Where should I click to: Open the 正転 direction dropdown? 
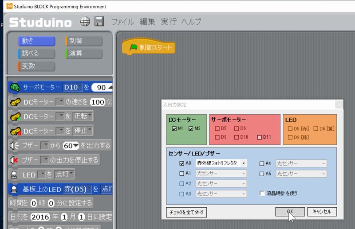83,116
